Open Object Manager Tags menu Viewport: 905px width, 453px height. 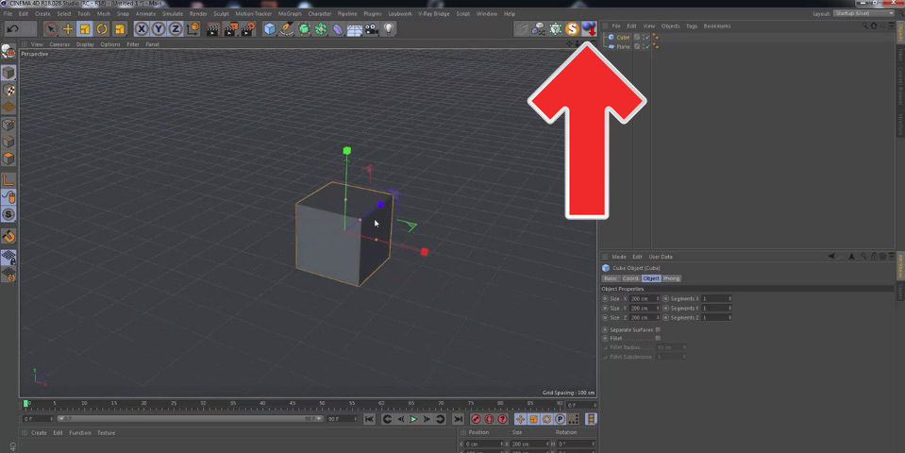coord(692,26)
